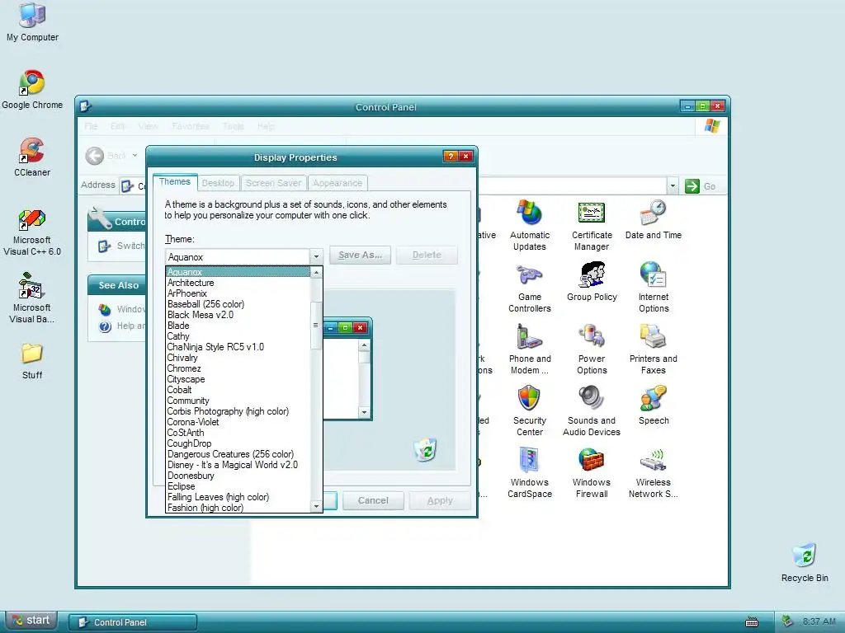Select Baseball (256 color) theme
The image size is (845, 633).
coord(238,304)
